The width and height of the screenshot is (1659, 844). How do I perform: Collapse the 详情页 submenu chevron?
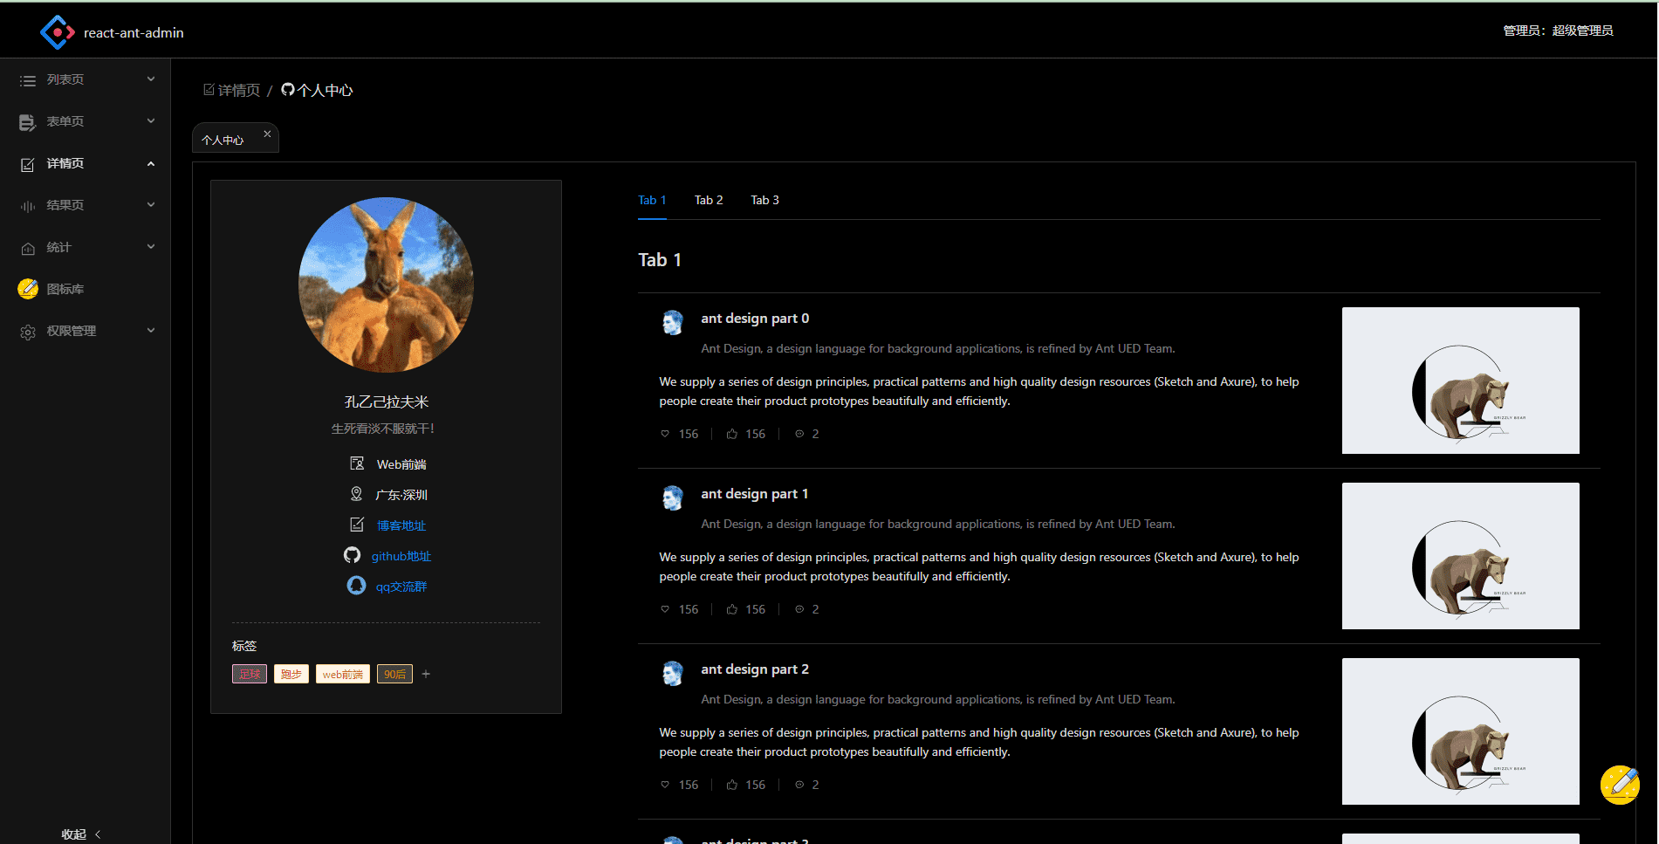[x=151, y=163]
